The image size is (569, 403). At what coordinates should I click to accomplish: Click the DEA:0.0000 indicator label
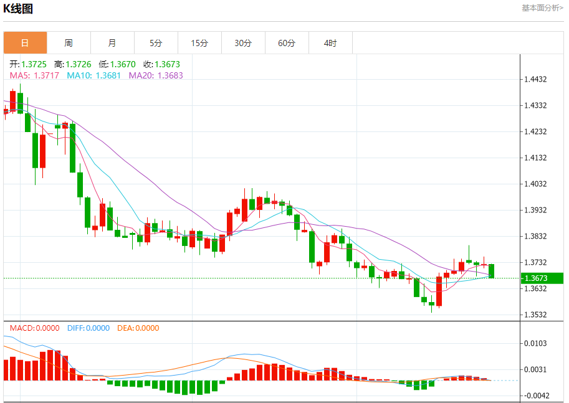click(x=138, y=328)
